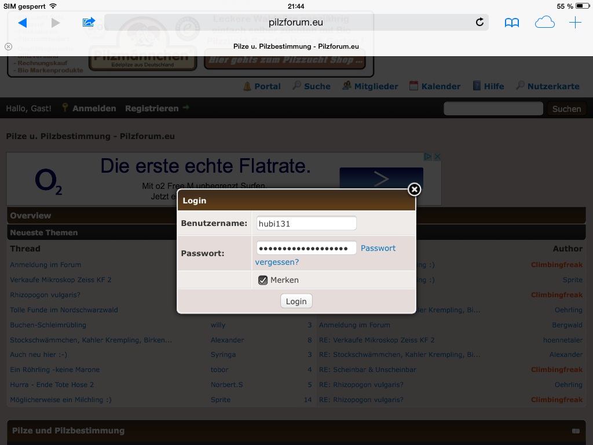Open iCloud tabs cloud icon
The image size is (593, 445).
tap(544, 23)
